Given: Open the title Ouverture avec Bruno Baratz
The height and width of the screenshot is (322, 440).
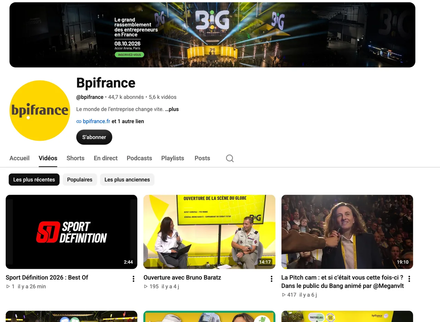Looking at the screenshot, I should [182, 277].
